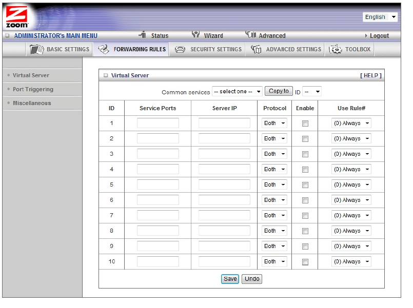Click the ADMINISTRATOR's MAIN MENU title

click(x=56, y=36)
